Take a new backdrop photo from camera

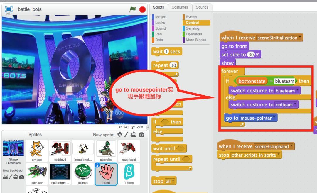pos(21,177)
